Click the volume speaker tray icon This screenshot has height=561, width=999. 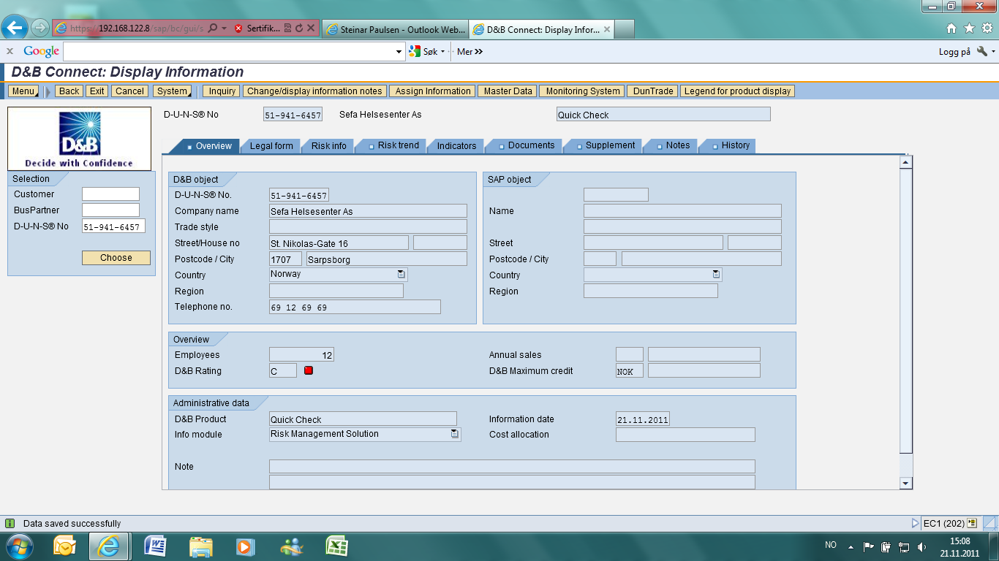[921, 546]
